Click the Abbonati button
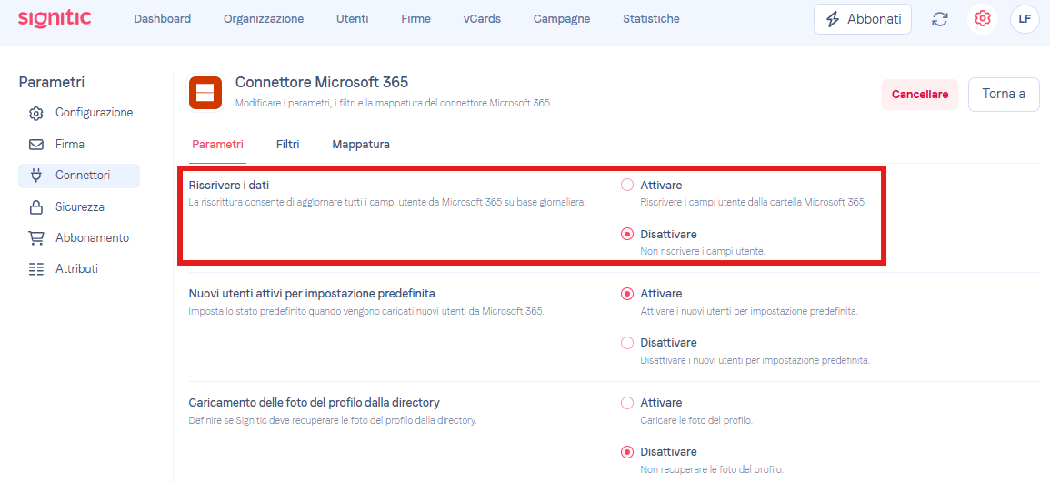This screenshot has height=483, width=1050. pos(863,19)
